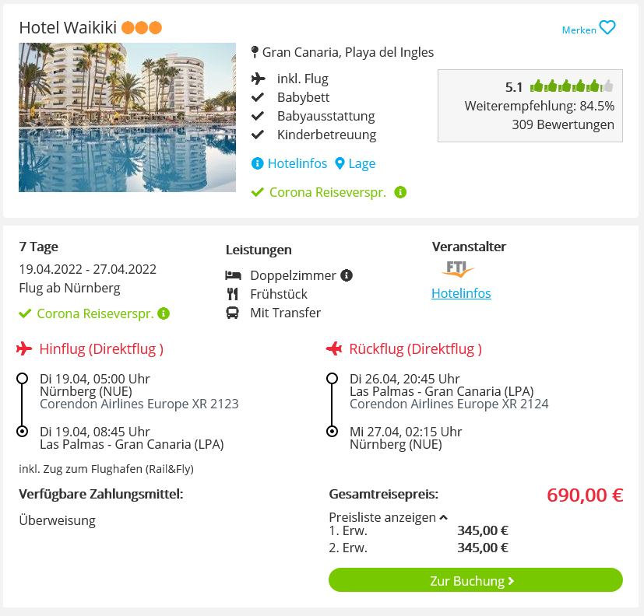644x616 pixels.
Task: Click the 309 Bewertungen text
Action: (x=563, y=124)
